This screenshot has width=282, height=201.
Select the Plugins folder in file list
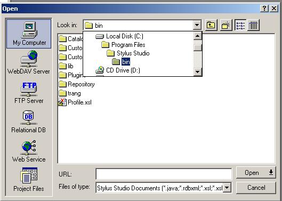click(x=71, y=75)
